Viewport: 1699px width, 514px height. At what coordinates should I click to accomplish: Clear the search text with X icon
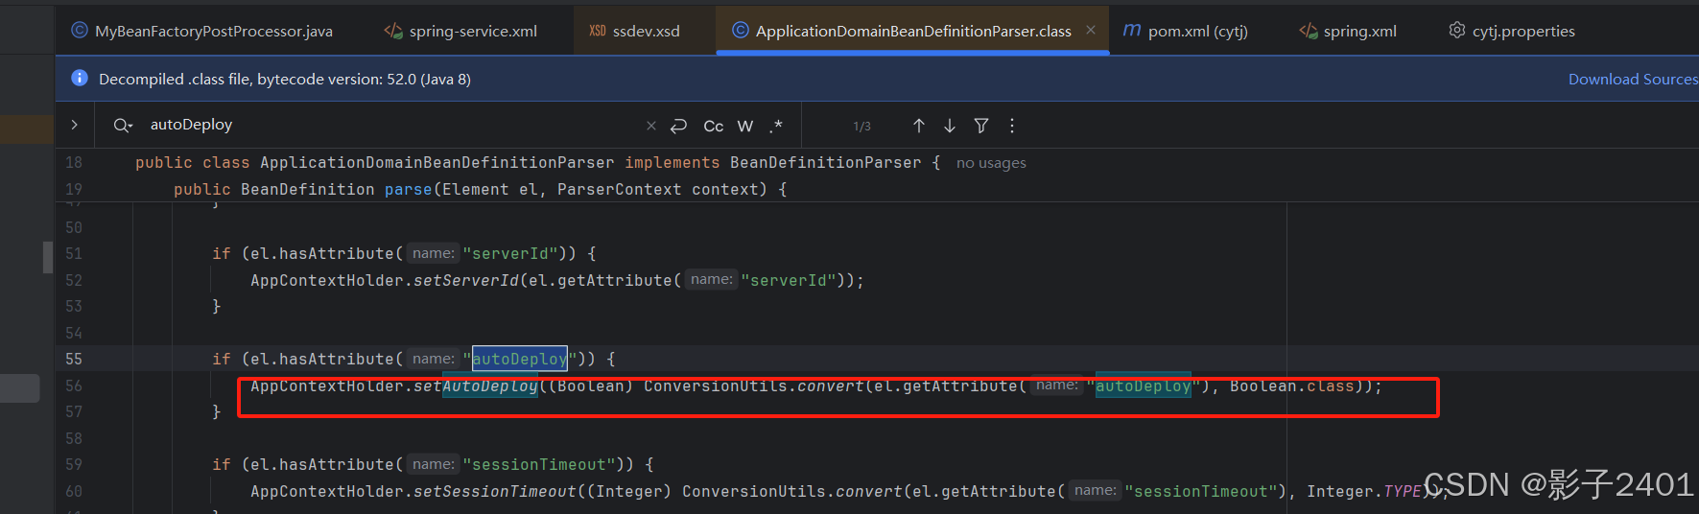(x=651, y=126)
